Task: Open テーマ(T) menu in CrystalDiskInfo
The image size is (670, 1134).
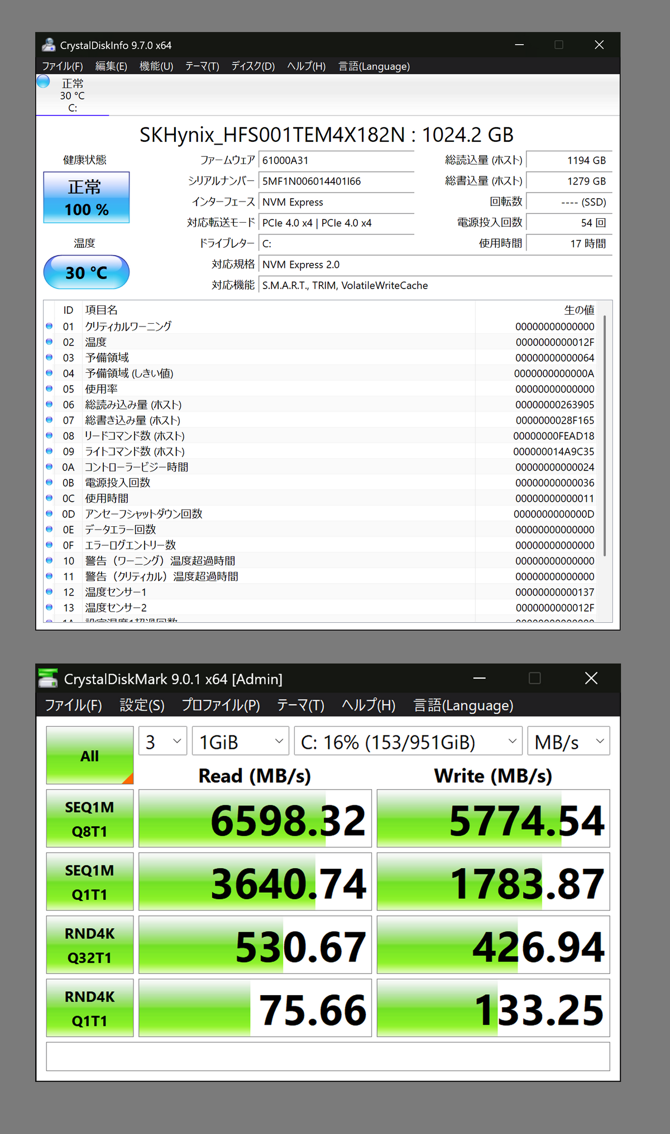Action: [202, 66]
